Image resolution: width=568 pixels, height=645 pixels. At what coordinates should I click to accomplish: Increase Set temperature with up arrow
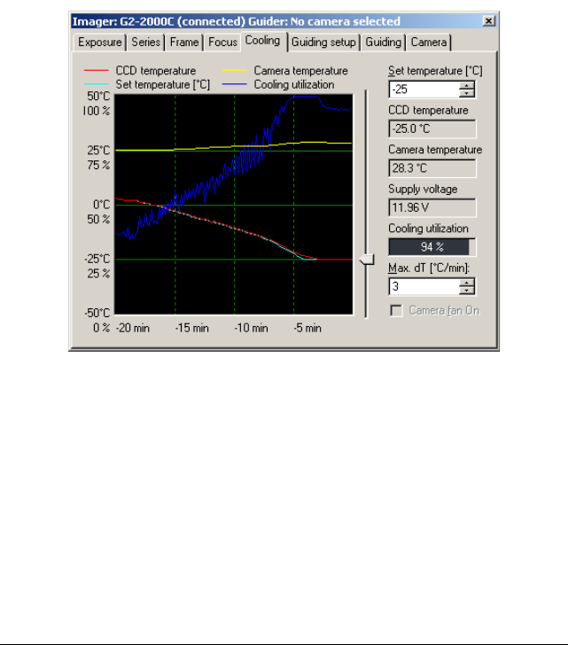pyautogui.click(x=467, y=86)
